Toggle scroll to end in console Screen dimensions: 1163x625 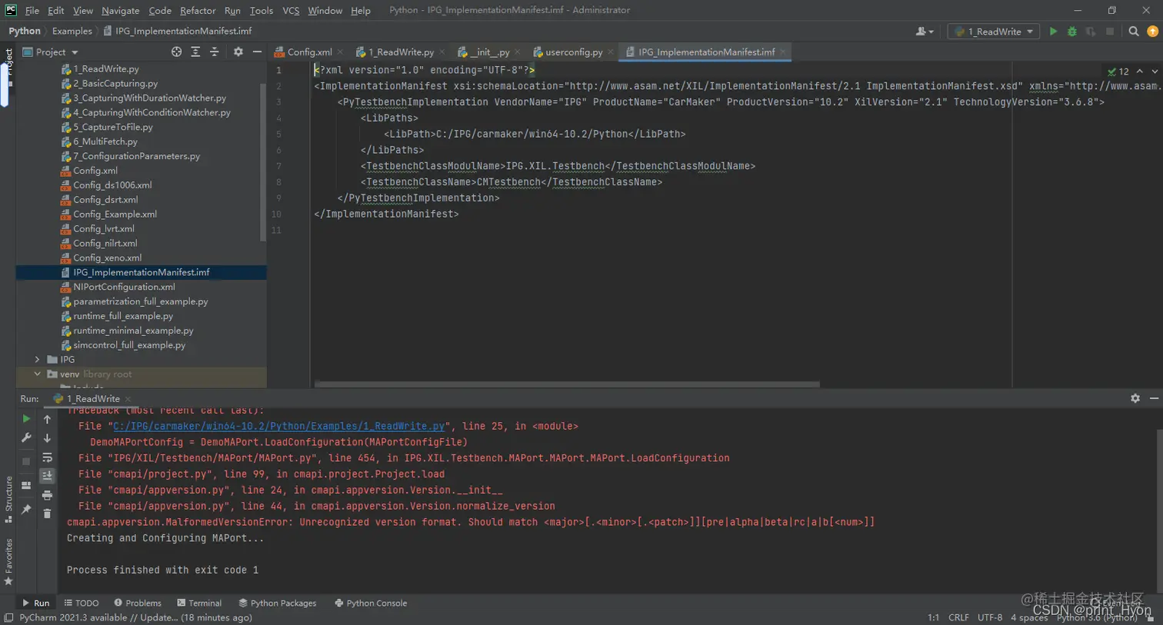coord(47,476)
